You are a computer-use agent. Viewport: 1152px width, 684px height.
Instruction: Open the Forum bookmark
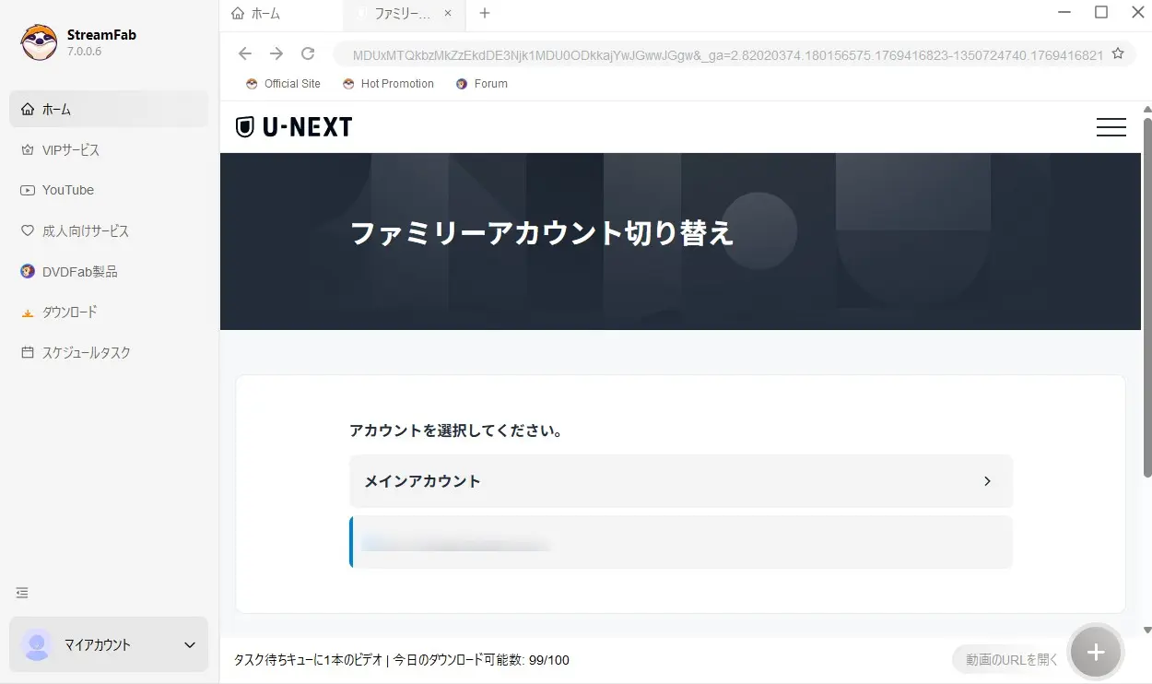click(482, 84)
